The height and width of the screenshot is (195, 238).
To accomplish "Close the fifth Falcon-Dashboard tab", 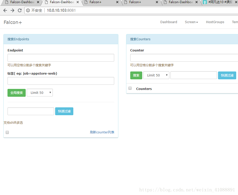I will click(x=197, y=2).
